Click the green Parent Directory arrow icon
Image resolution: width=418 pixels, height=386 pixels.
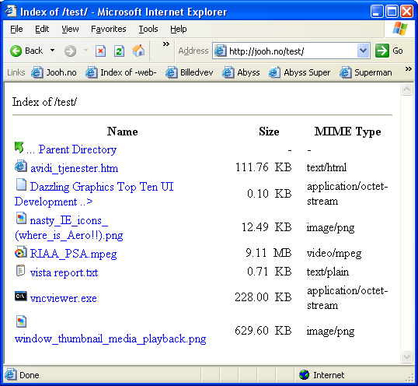(19, 147)
